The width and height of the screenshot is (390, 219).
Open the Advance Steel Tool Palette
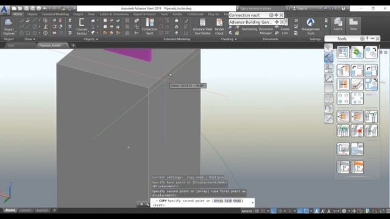tap(202, 26)
